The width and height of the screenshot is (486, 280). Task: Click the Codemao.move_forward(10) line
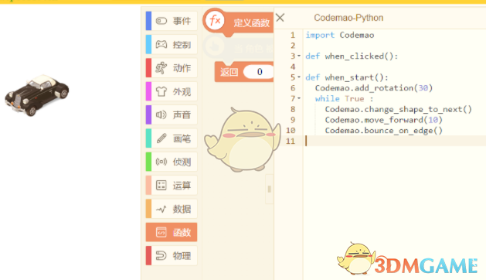coord(383,120)
